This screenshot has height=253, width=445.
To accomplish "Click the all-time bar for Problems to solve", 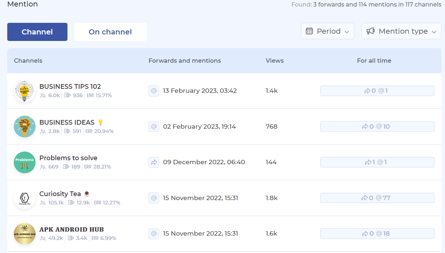I will [x=377, y=162].
